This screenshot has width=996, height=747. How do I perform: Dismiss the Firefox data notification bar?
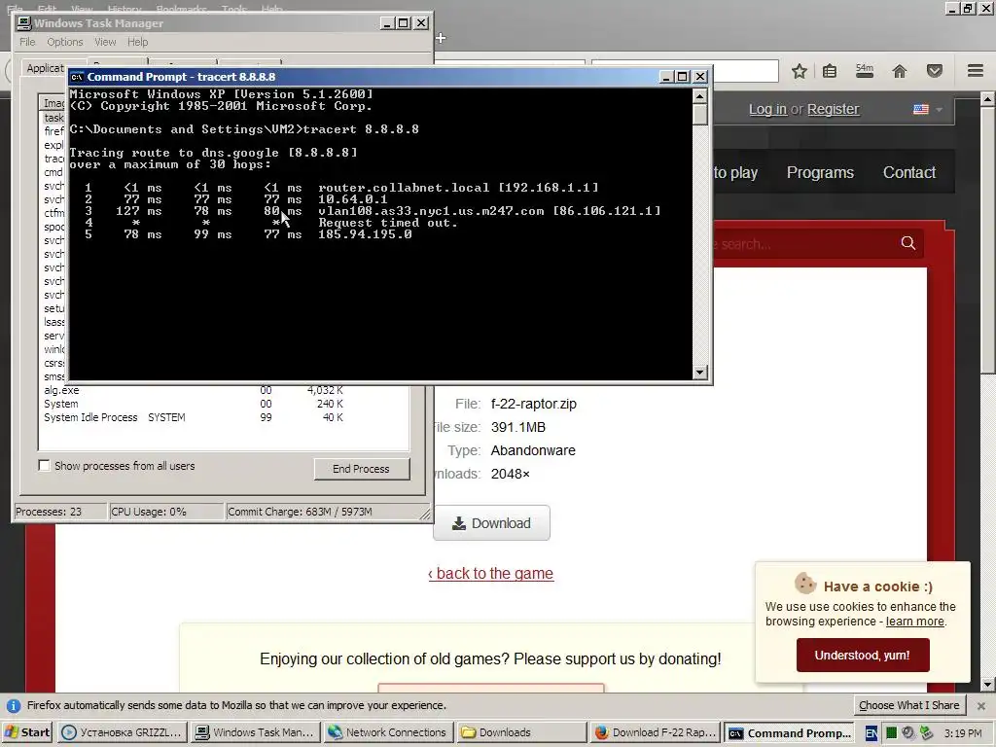[980, 706]
